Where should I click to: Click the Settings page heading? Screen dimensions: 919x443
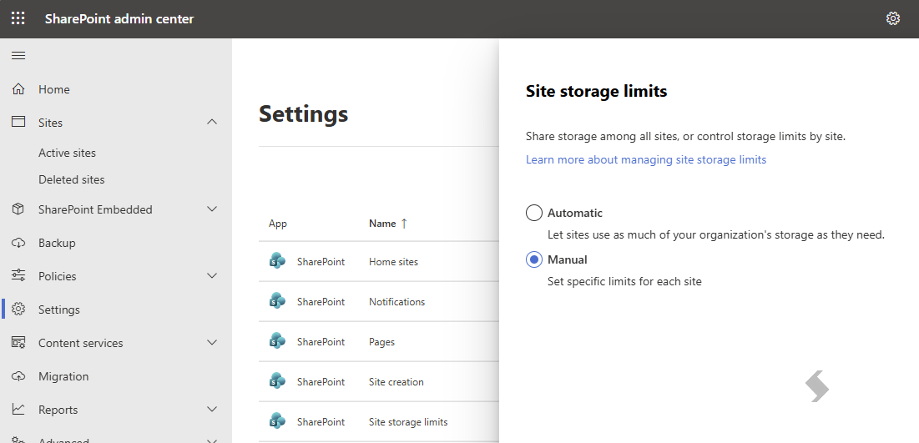pyautogui.click(x=304, y=113)
